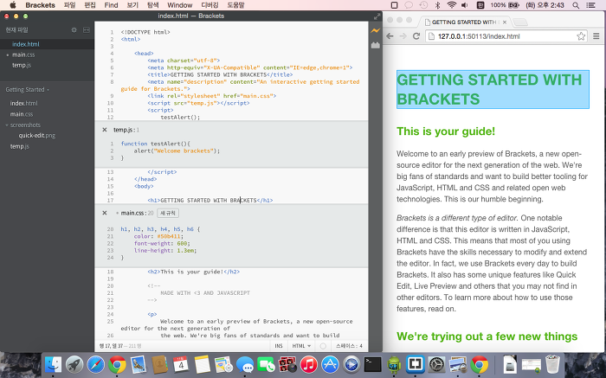The image size is (606, 378).
Task: Click the temp.js : 1 inline editor filename
Action: click(x=126, y=130)
